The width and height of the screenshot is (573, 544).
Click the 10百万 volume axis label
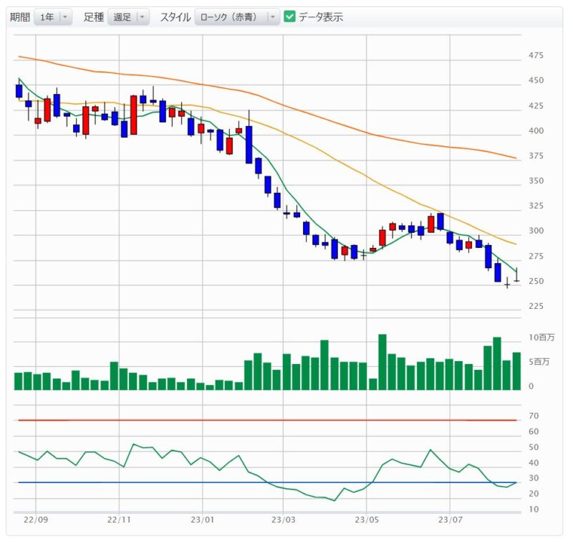(541, 338)
